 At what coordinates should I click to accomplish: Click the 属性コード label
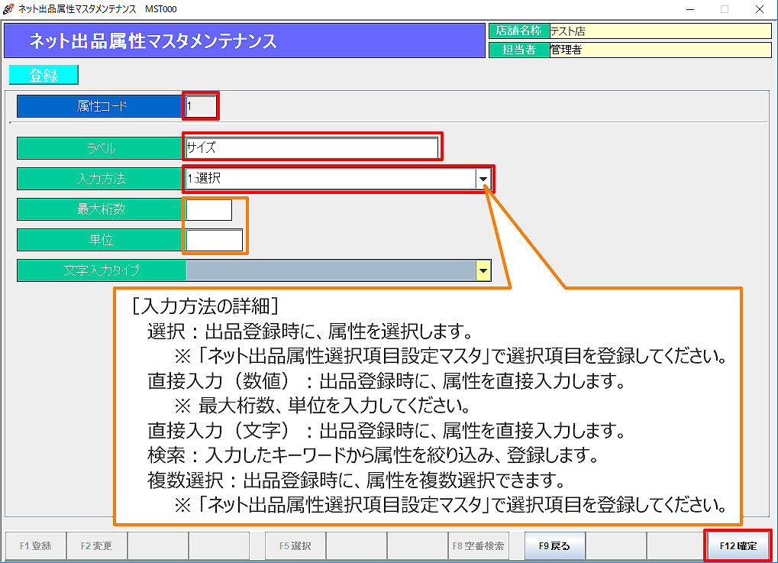[x=102, y=105]
